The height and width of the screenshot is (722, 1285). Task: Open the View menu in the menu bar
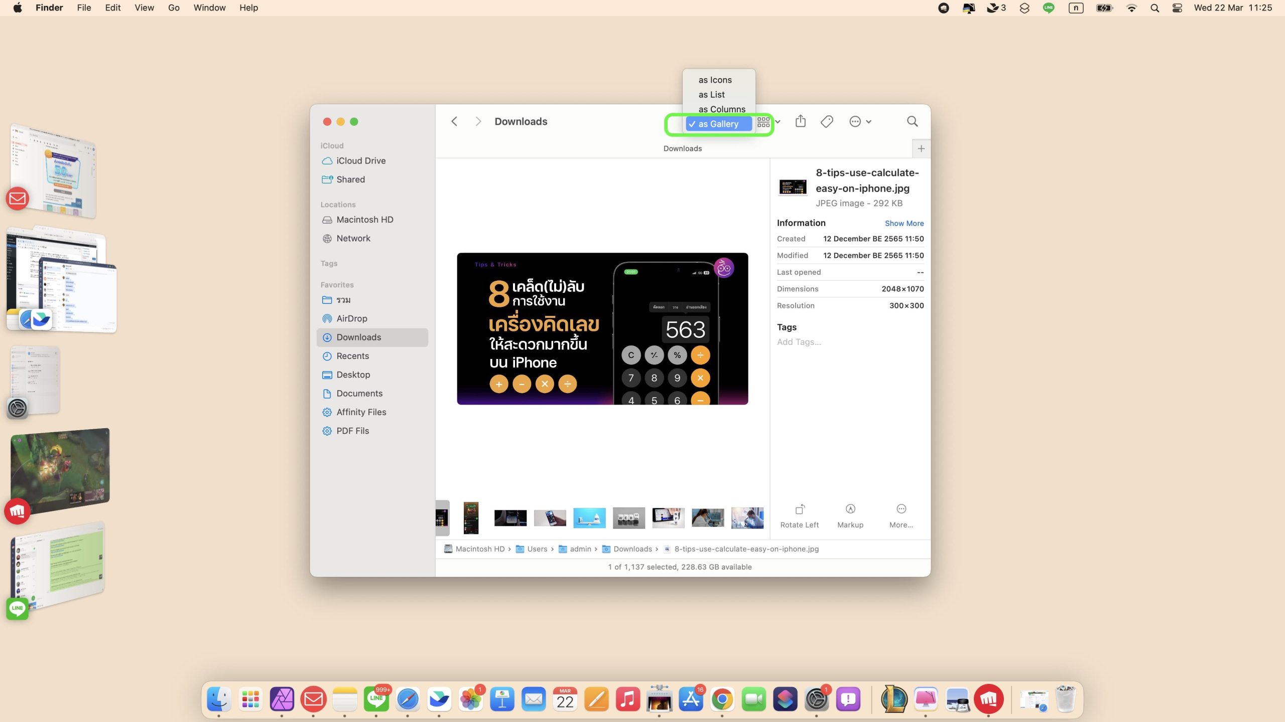[144, 8]
